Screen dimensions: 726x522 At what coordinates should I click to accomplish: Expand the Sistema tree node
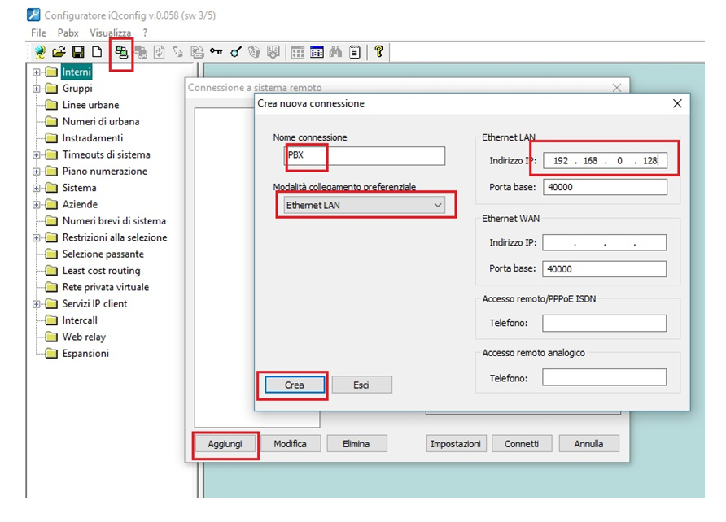tap(37, 188)
